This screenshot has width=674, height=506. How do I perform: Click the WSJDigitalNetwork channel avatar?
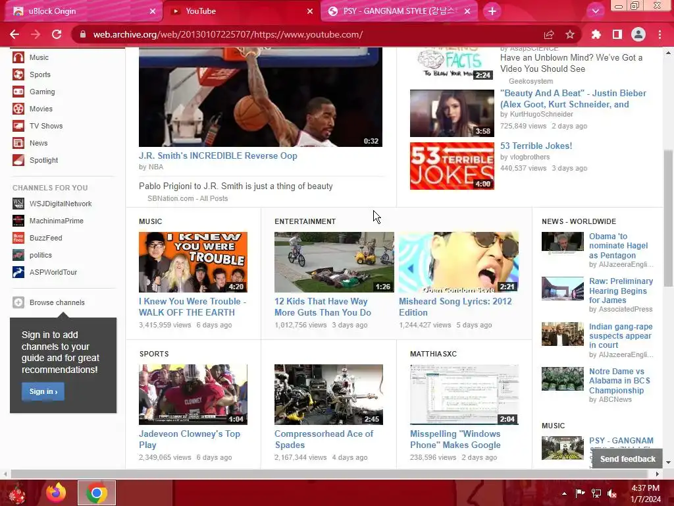(x=18, y=204)
